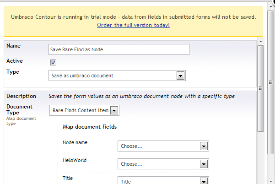Click the trial mode warning banner
Viewport: 275px width, 184px height.
coord(133,21)
